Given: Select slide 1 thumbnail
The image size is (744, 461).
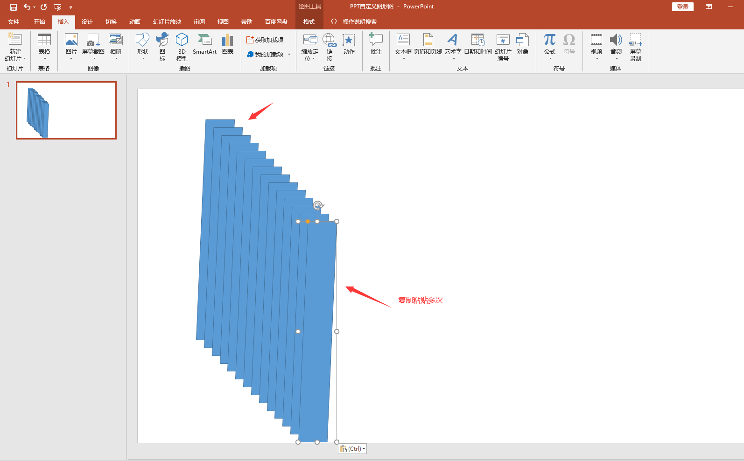Looking at the screenshot, I should pos(66,110).
